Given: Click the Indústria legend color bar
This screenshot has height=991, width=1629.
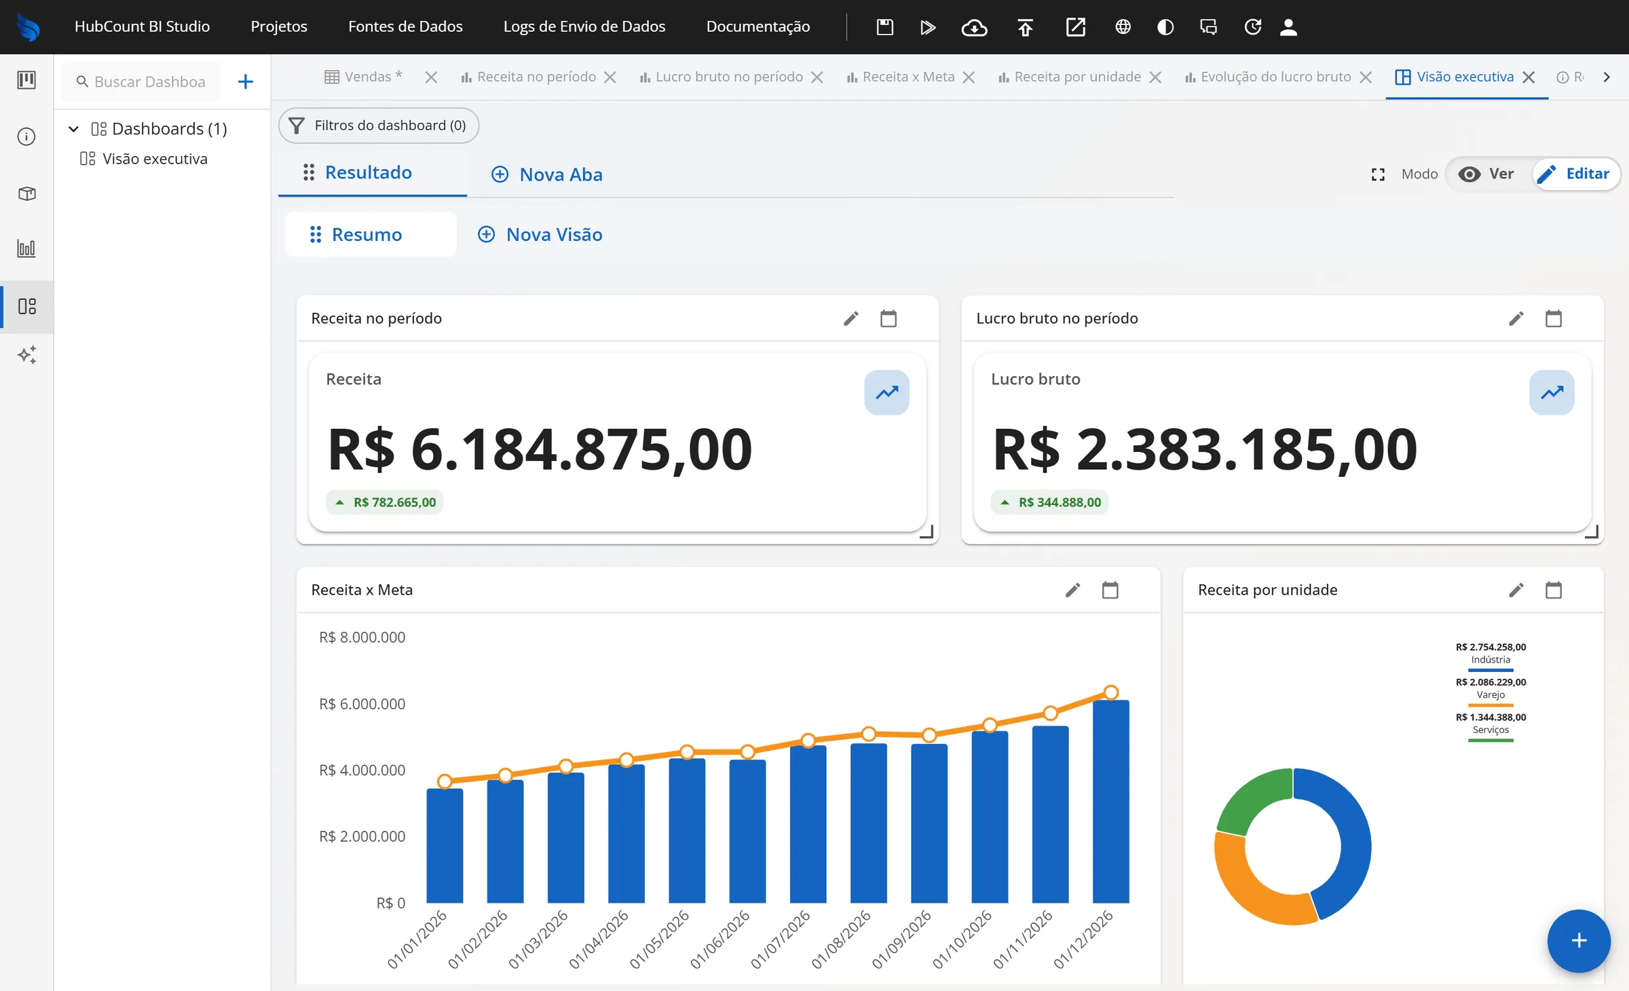Looking at the screenshot, I should pyautogui.click(x=1491, y=670).
